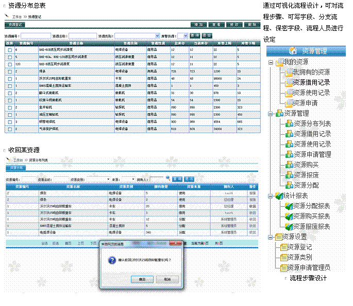353x306 pixels.
Task: Open 资源借用记录 under the 我的资源 folder
Action: tap(311, 82)
